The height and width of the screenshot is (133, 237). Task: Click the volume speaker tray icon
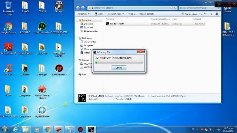click(218, 130)
